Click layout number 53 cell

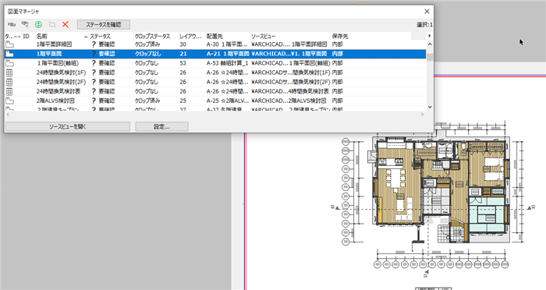click(x=183, y=63)
